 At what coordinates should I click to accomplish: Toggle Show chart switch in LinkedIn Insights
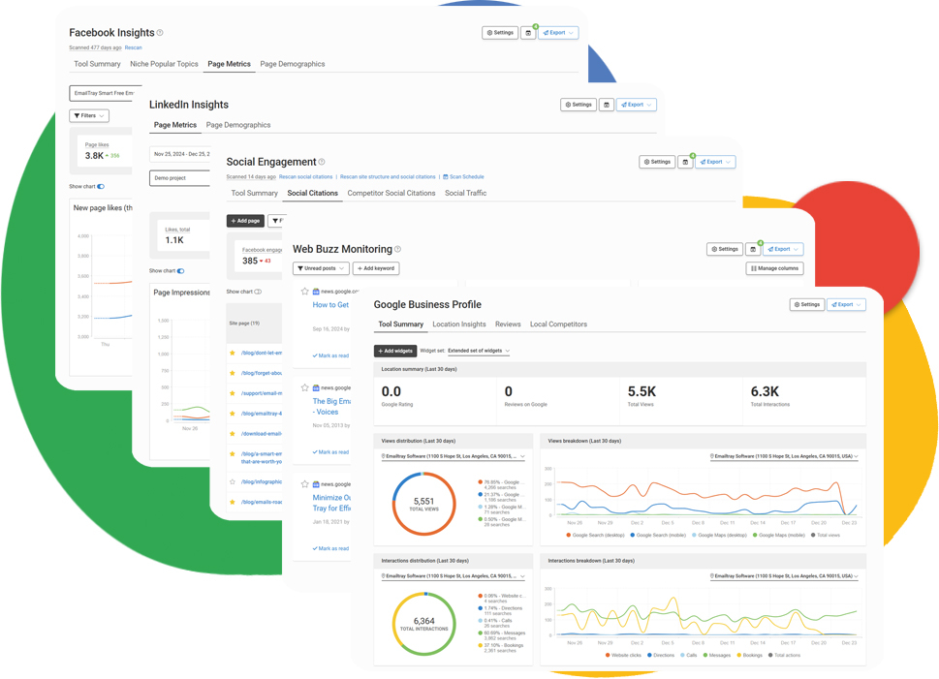pos(180,271)
